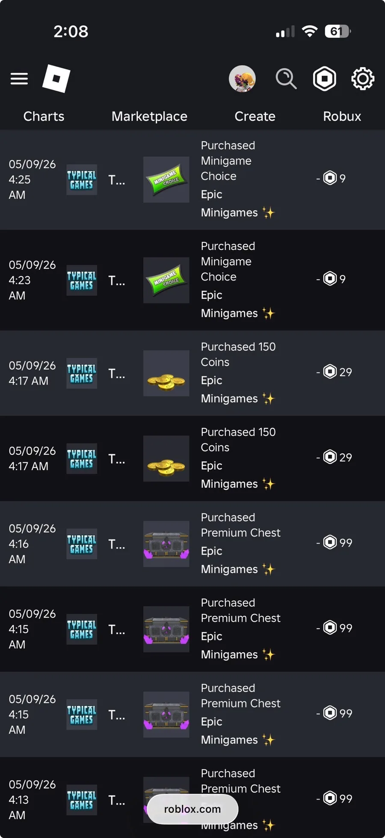Switch to the Charts tab
The image size is (385, 838).
44,116
